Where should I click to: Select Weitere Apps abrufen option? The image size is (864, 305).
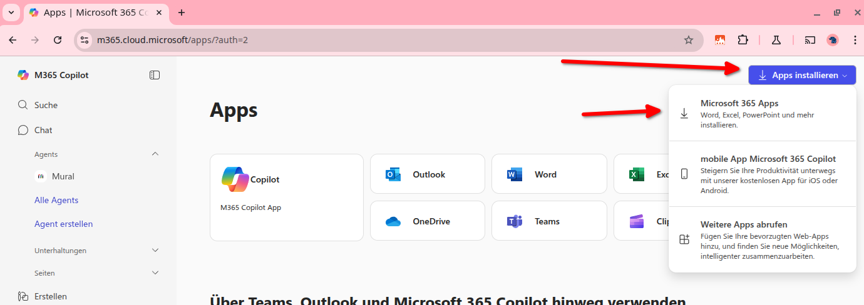click(763, 239)
